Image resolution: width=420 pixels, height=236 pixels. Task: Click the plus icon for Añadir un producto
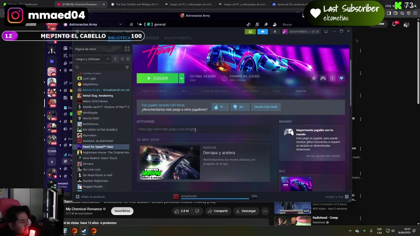coord(77,197)
